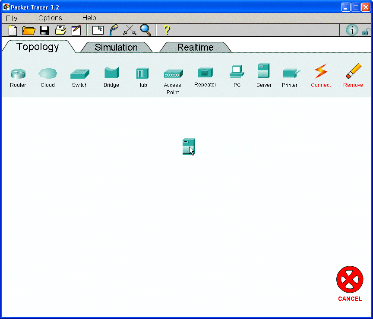
Task: Select the Bridge device
Action: point(111,77)
